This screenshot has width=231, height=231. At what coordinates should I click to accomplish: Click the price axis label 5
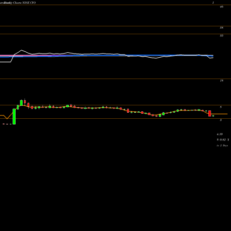tap(221, 120)
